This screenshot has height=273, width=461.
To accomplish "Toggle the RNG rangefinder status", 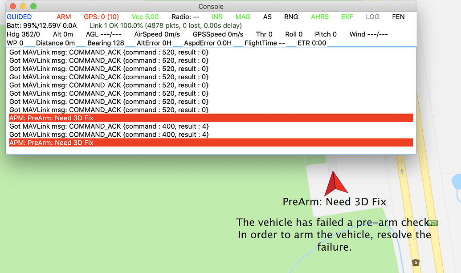I will pos(291,16).
